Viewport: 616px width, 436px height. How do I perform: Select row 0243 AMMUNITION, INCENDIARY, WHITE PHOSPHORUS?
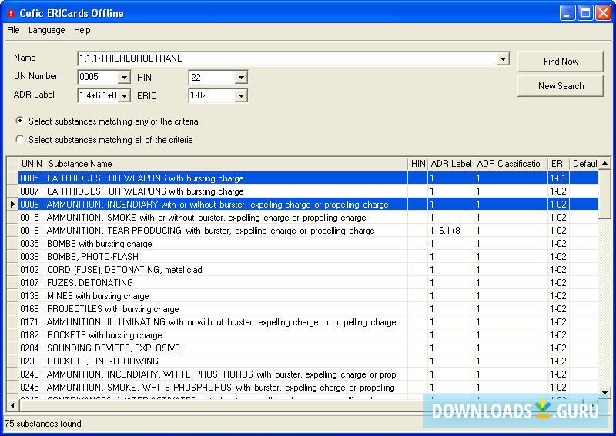coord(309,374)
